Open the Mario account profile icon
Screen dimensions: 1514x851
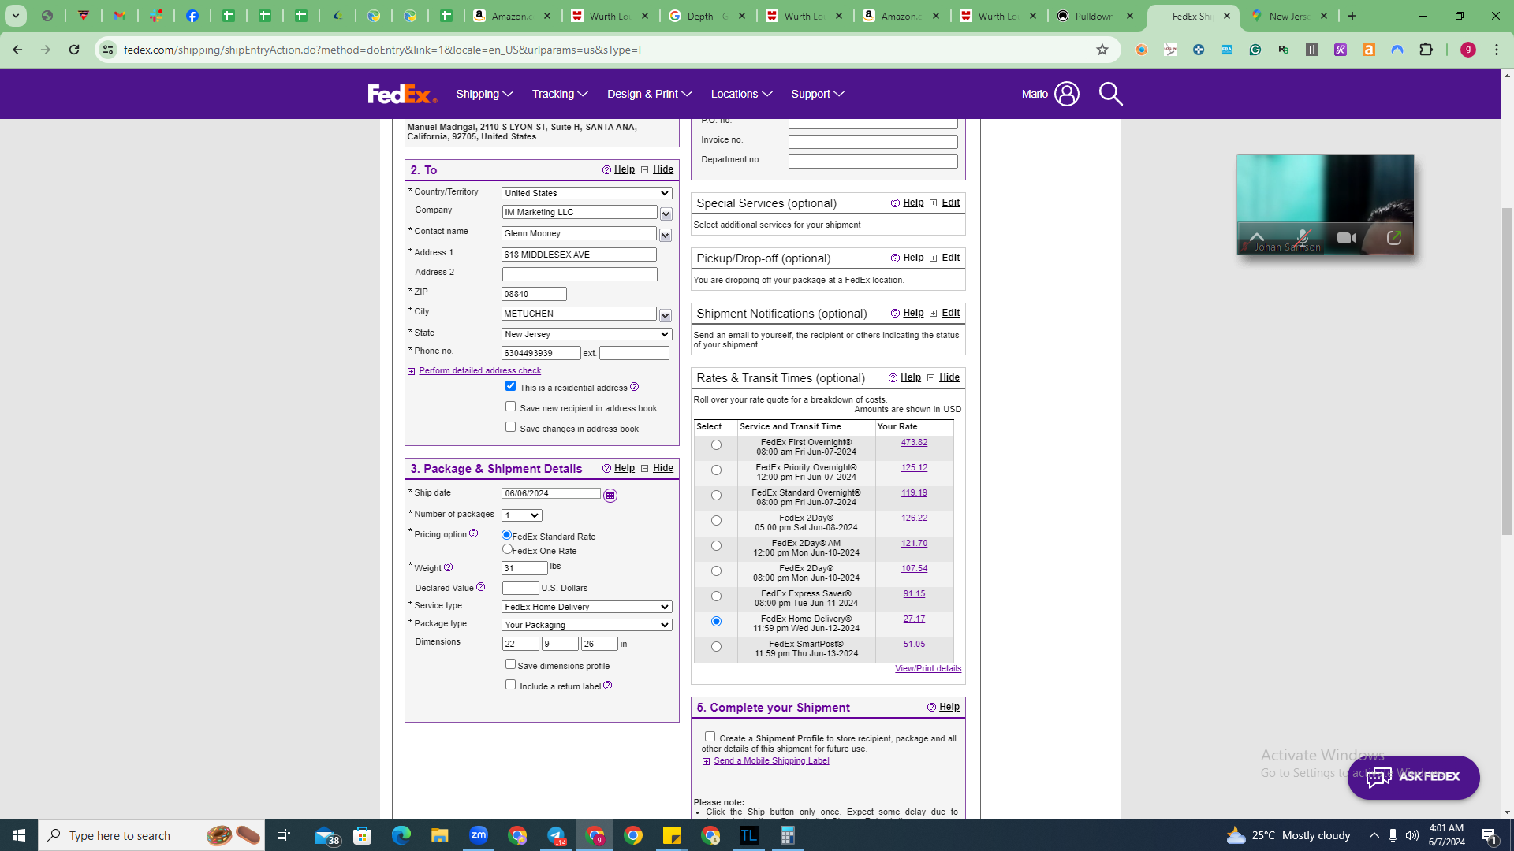point(1066,94)
